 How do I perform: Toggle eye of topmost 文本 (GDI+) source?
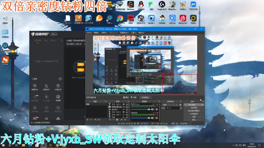click(x=123, y=104)
